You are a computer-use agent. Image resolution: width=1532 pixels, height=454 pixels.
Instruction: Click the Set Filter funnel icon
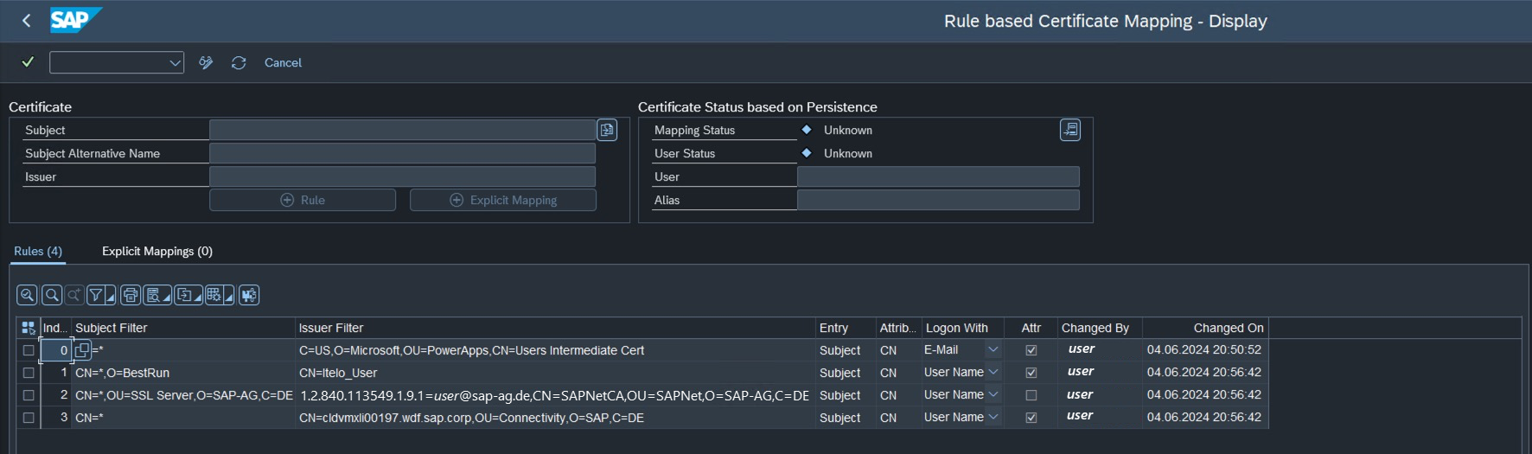click(96, 295)
